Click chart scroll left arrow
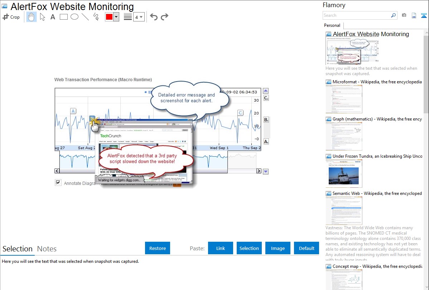429x290 pixels. 57,171
